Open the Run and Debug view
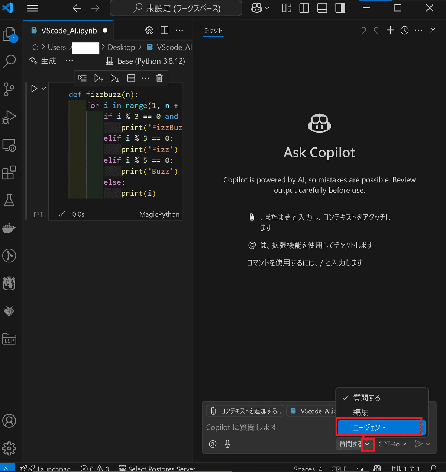The height and width of the screenshot is (472, 446). coord(9,117)
